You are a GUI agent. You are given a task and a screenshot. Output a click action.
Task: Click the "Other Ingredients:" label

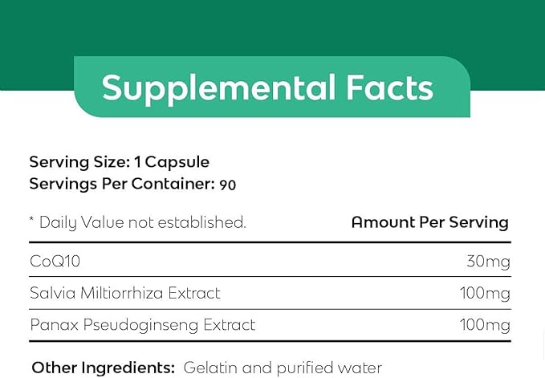tap(103, 367)
